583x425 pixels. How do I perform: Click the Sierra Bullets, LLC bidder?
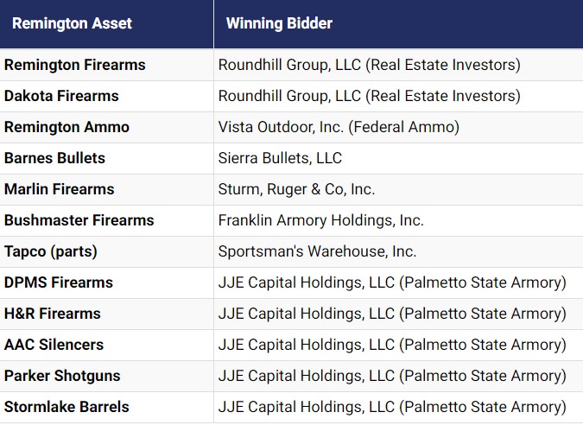[x=280, y=158]
